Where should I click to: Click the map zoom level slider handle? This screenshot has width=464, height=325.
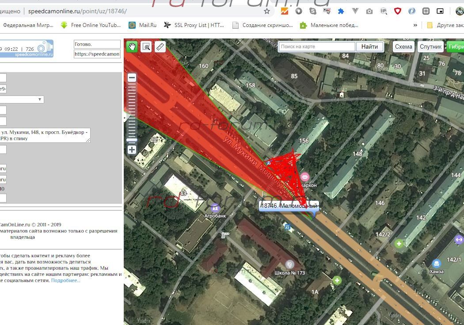coord(132,140)
